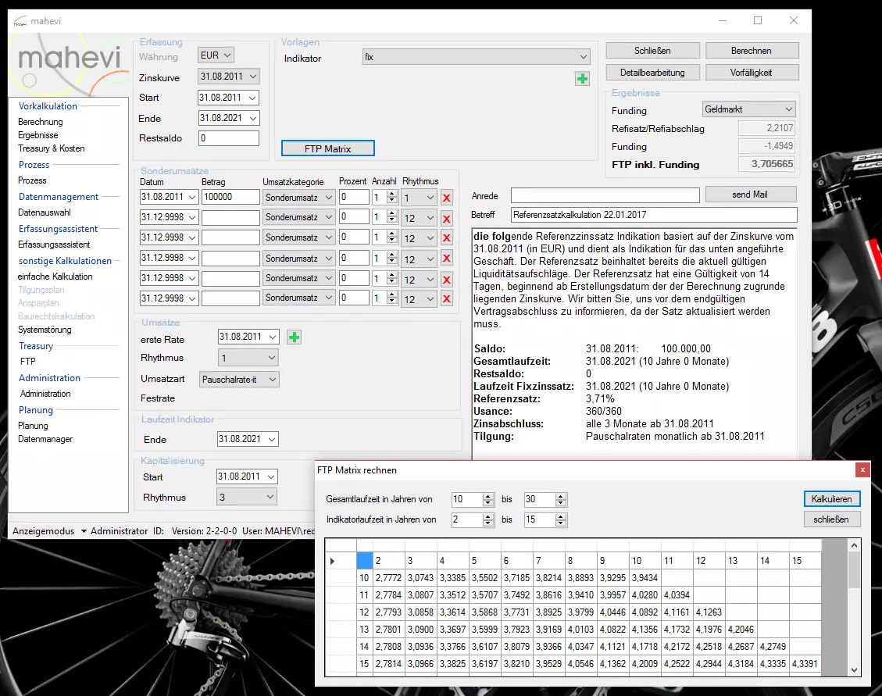Open Systemstörung in the sidebar
The image size is (882, 696).
[x=45, y=330]
